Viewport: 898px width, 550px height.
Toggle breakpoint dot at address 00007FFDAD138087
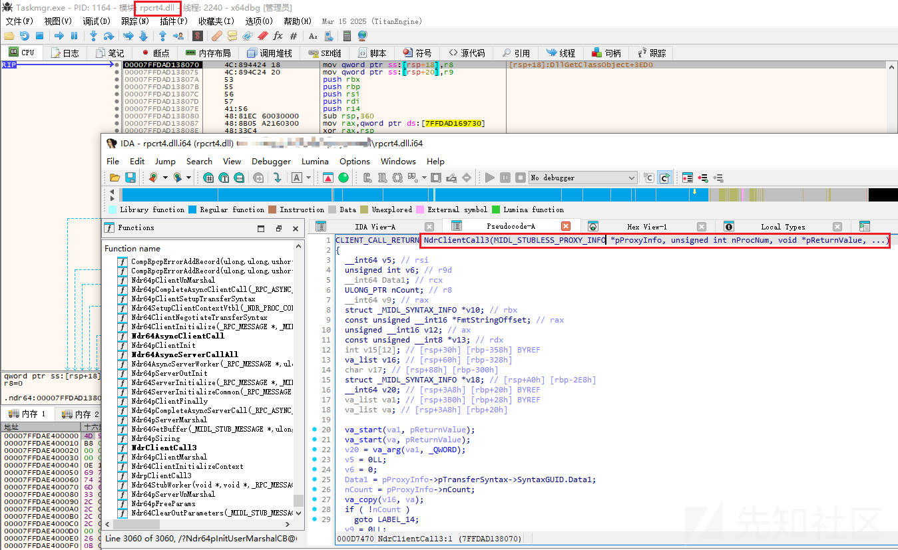point(116,124)
